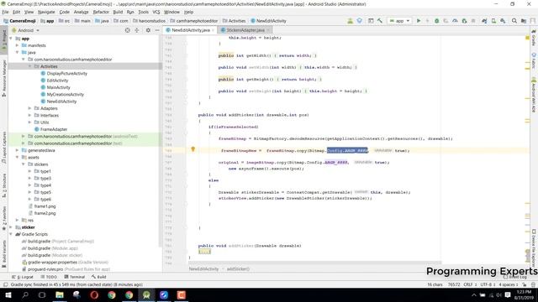Image resolution: width=538 pixels, height=302 pixels.
Task: Select MainActivity class in tree
Action: click(x=58, y=87)
